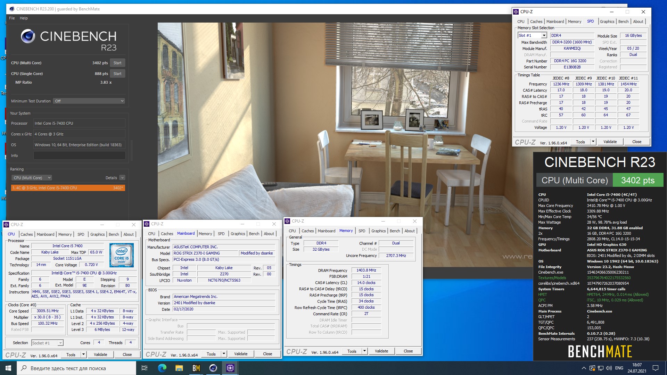Expand Tools dropdown arrow in SPD CPU-Z window
This screenshot has width=667, height=375.
click(593, 142)
